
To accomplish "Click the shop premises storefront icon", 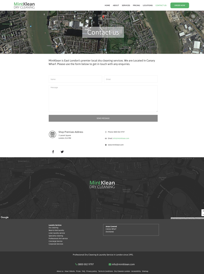I will [x=52, y=134].
